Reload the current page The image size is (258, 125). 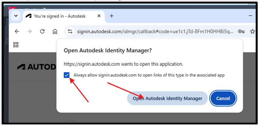tap(42, 31)
